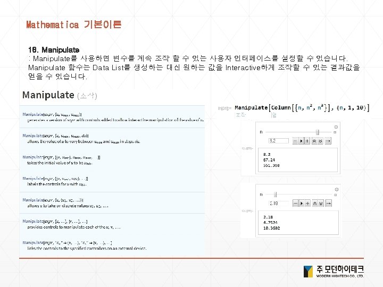Click doc entry 'takes the initial value of u'
The image size is (383, 287).
point(60,163)
